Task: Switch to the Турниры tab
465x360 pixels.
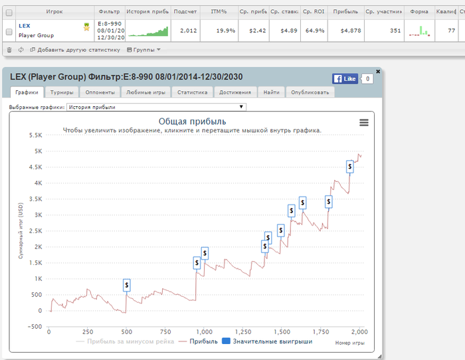Action: [x=62, y=93]
